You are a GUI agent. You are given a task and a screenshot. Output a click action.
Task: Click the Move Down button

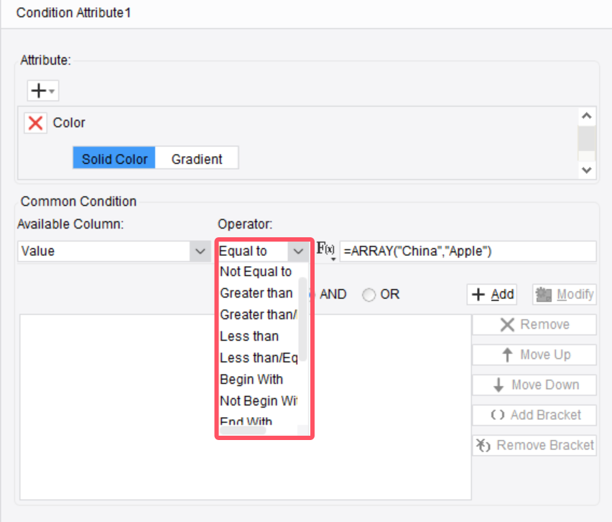[x=534, y=385]
